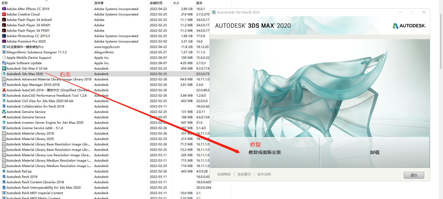Sort by the 名称 name column header
443x199 pixels.
click(x=46, y=3)
